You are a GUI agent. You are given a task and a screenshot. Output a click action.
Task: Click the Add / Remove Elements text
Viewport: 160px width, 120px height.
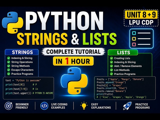pyautogui.click(x=128, y=66)
